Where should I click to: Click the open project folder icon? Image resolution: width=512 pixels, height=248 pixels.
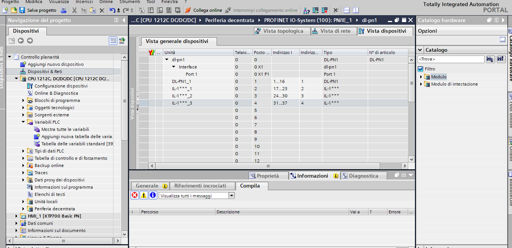(14, 10)
